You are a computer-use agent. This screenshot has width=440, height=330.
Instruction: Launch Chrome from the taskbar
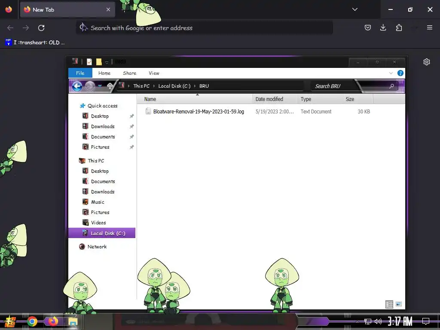[x=32, y=321]
